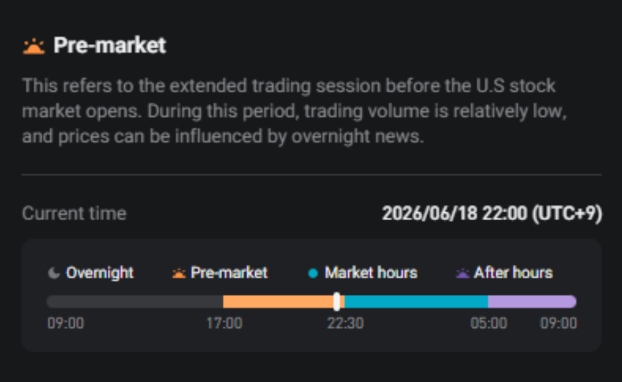
Task: Click the white current-time marker on timeline
Action: pos(336,301)
